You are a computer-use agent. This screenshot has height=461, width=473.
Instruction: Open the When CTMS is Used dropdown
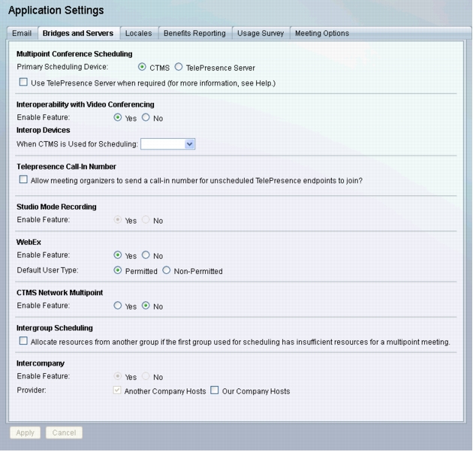pos(167,144)
